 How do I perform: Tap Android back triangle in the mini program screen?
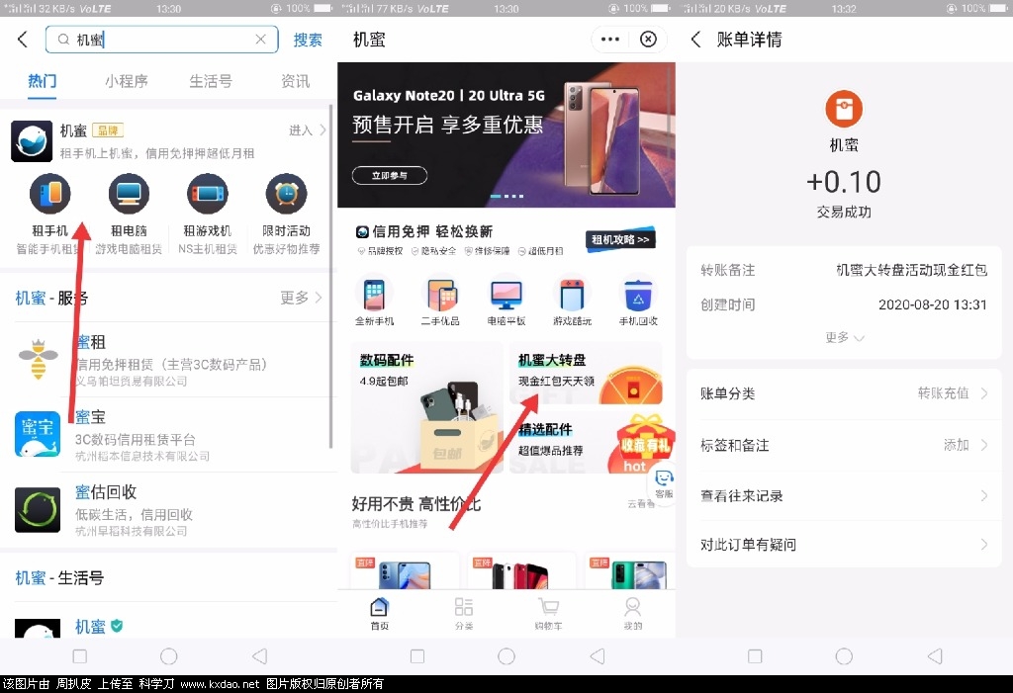[597, 656]
